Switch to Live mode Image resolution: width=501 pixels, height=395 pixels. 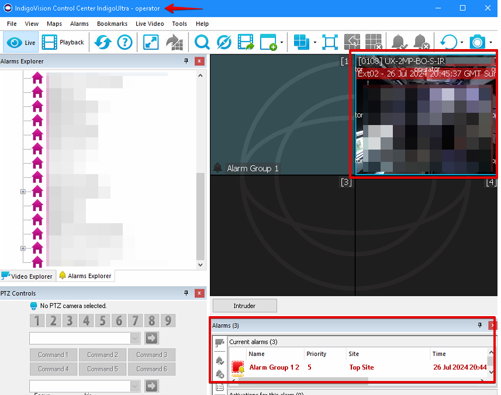[x=21, y=42]
